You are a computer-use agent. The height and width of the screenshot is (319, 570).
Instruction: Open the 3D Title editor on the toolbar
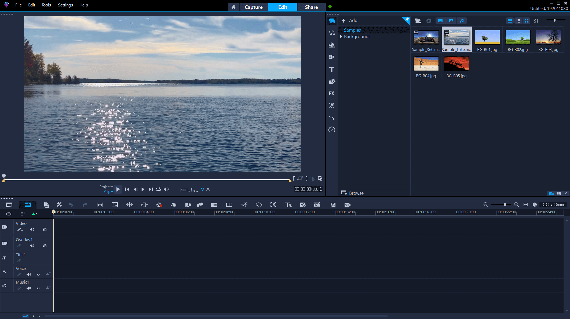click(289, 205)
